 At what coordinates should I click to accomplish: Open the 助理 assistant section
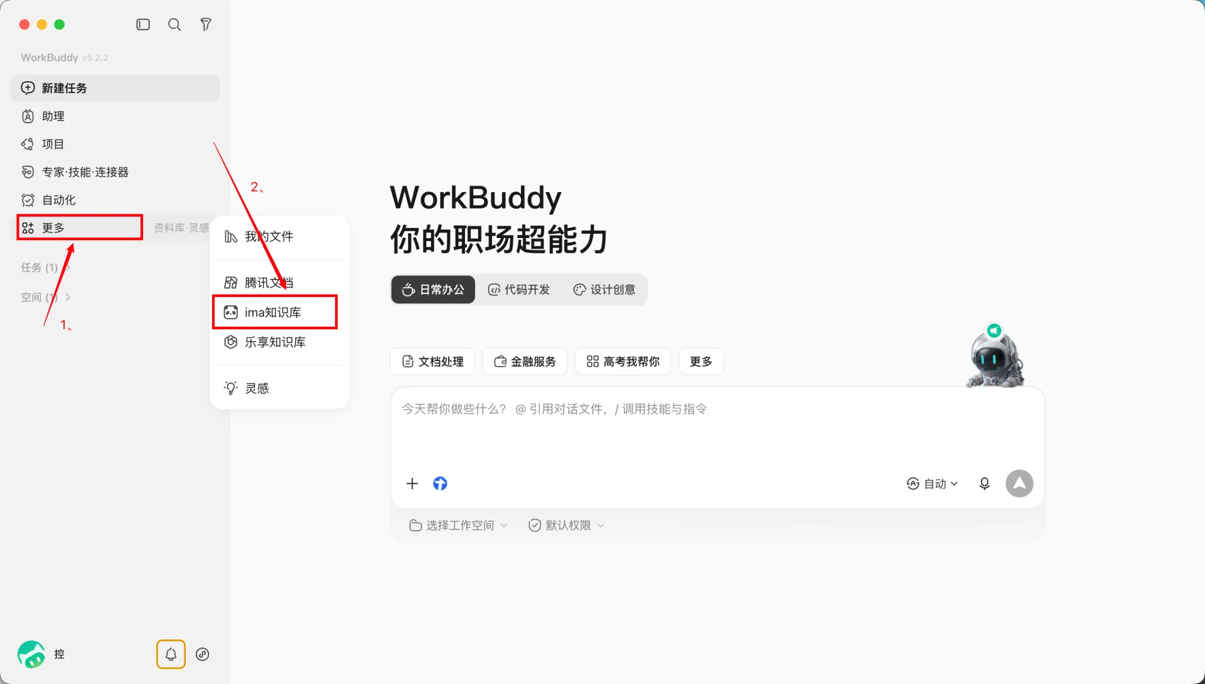pyautogui.click(x=115, y=116)
